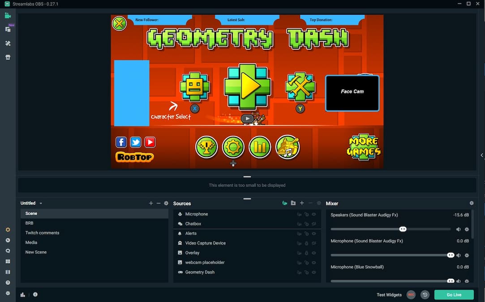Show the Chatbox source with eye icon
Viewport: 485px width, 302px height.
[314, 224]
